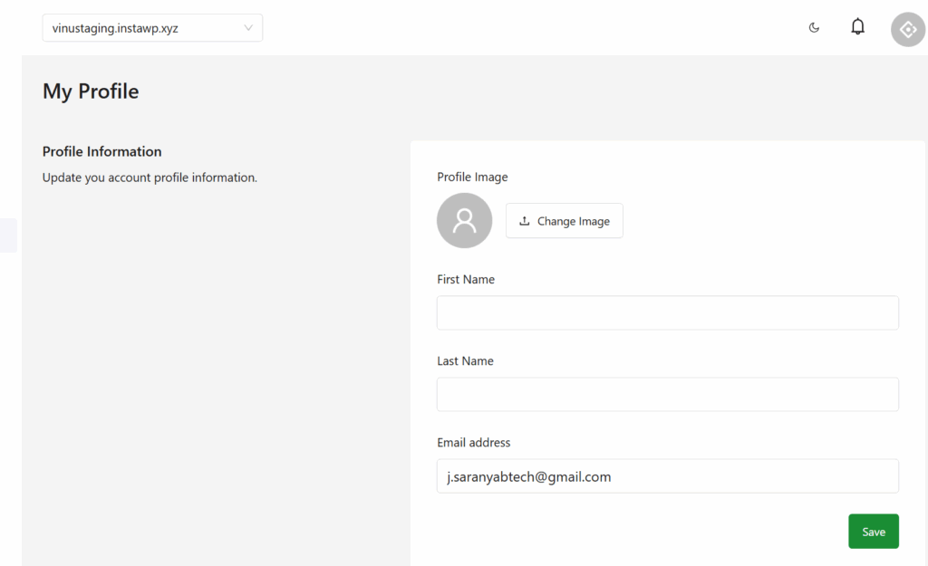Toggle dark mode with the moon icon

tap(814, 28)
